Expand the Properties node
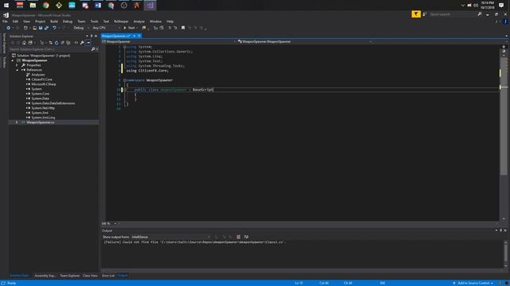Image resolution: width=510 pixels, height=286 pixels. [17, 65]
